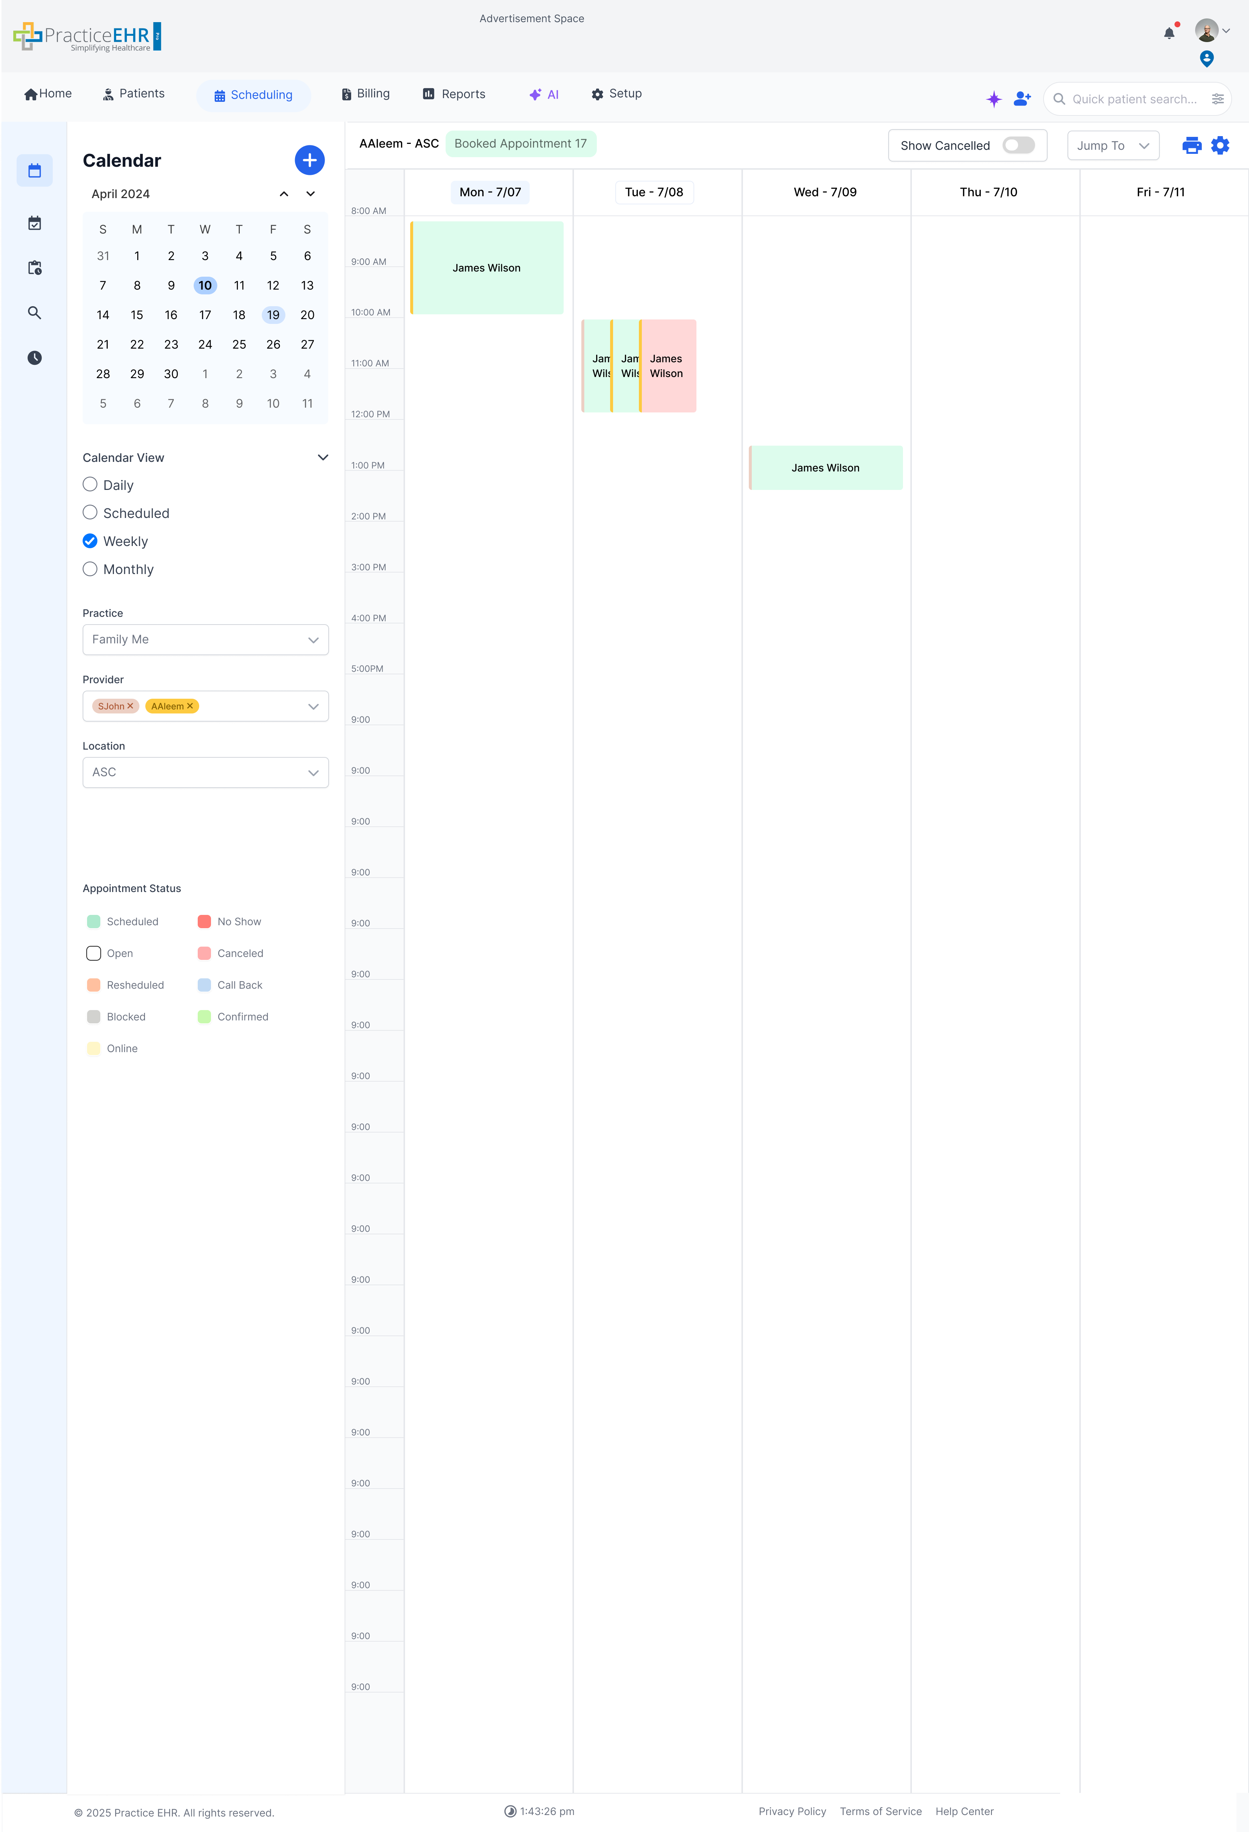The image size is (1249, 1832).
Task: Click the history clock icon in sidebar
Action: click(x=35, y=358)
